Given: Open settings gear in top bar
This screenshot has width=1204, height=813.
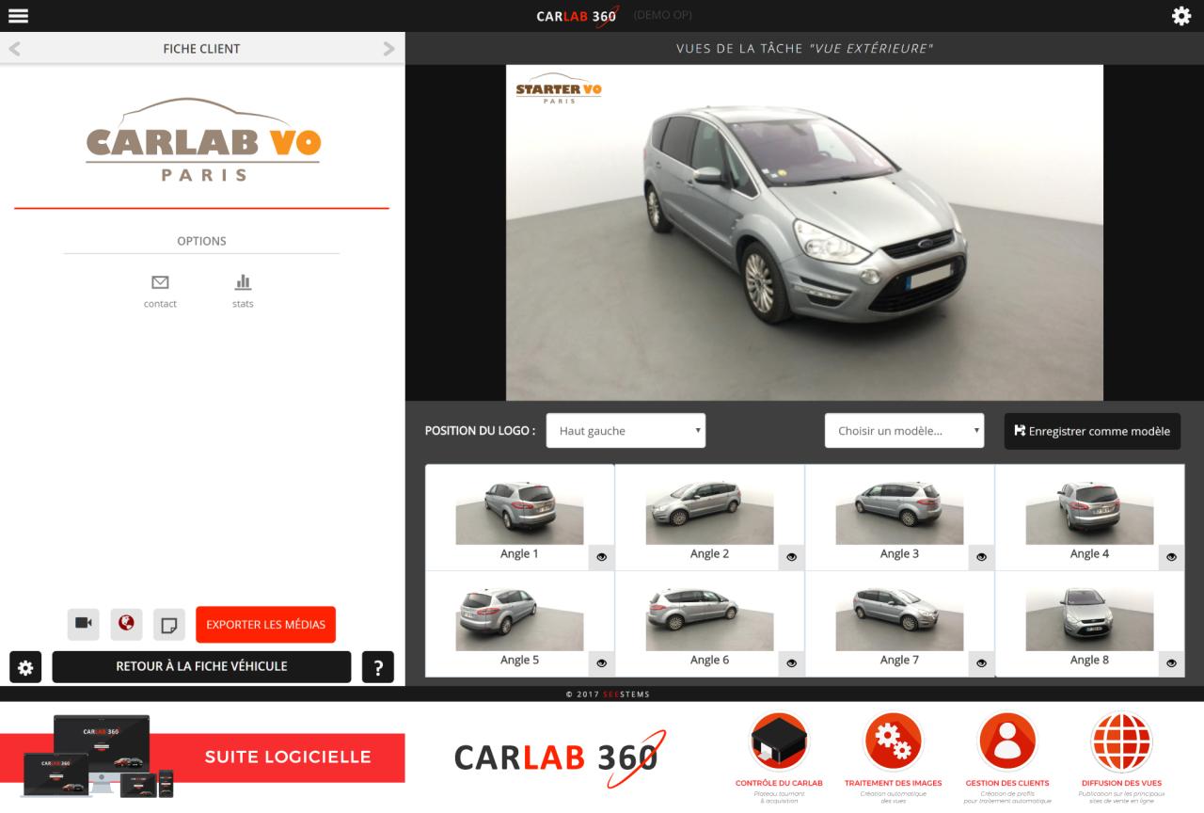Looking at the screenshot, I should [1181, 16].
